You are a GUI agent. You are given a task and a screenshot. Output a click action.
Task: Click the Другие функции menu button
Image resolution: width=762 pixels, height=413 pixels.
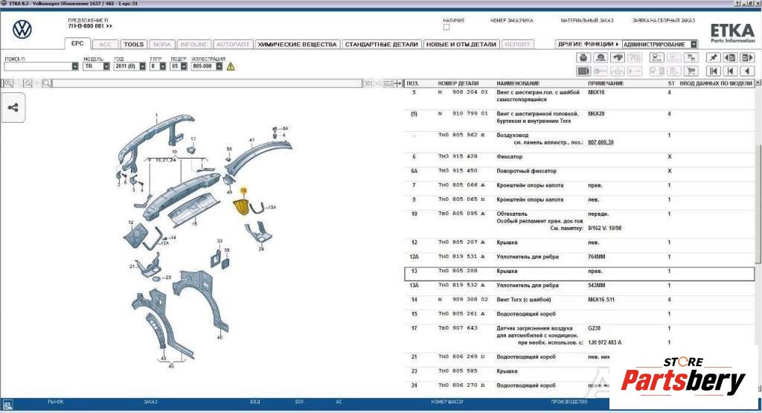click(588, 44)
